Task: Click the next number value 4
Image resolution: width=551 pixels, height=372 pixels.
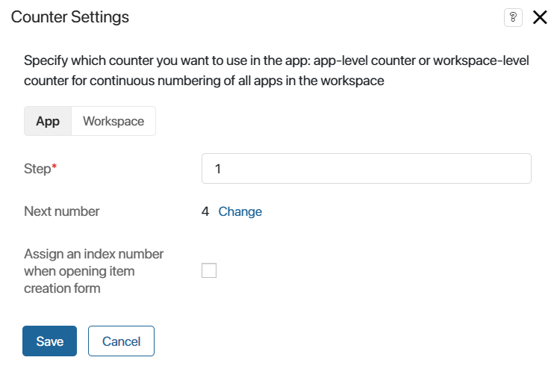Action: click(x=205, y=211)
